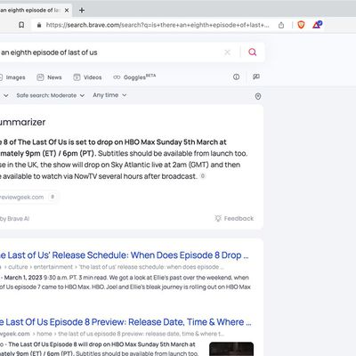Open the Goggles BETA tab

(x=134, y=77)
